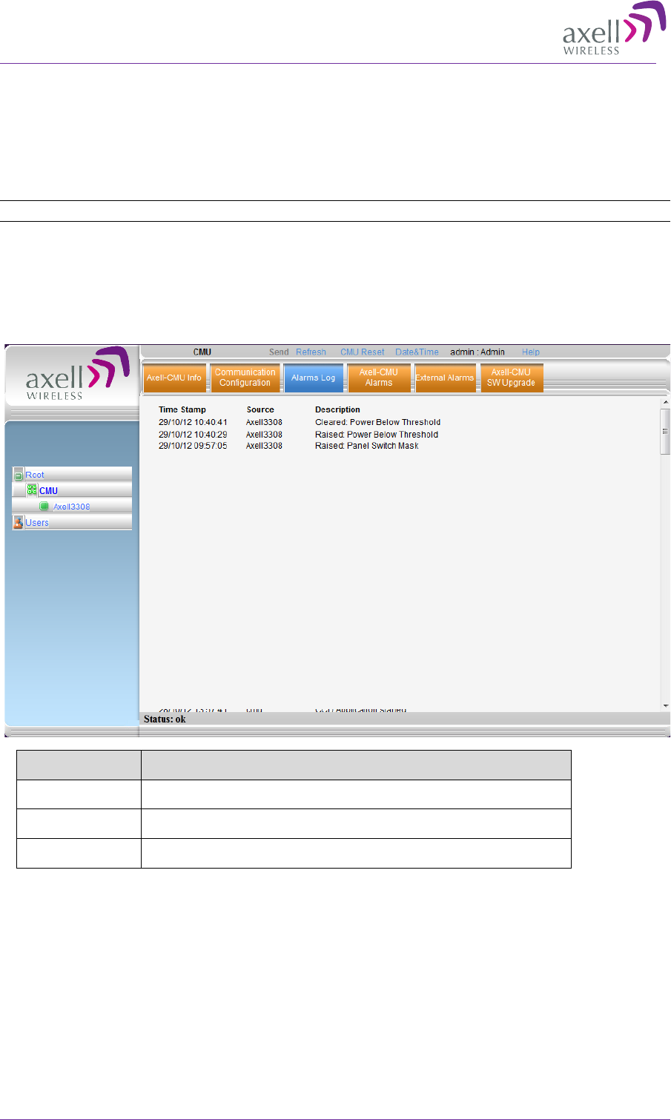Click the Axell3308 green status icon
Screen dimensions: 671x1120
point(44,507)
